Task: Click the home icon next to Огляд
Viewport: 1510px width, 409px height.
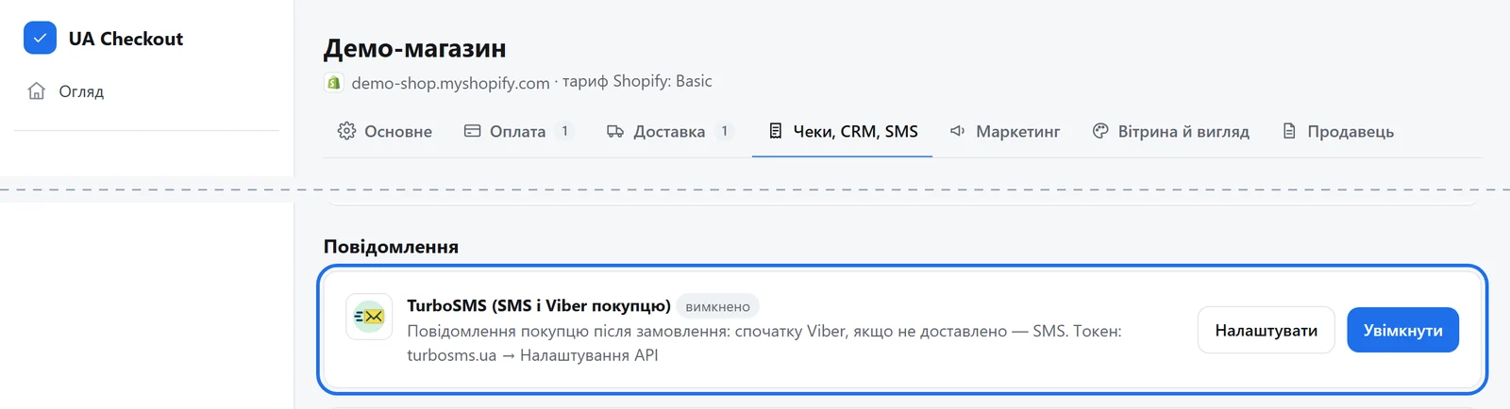Action: (37, 91)
